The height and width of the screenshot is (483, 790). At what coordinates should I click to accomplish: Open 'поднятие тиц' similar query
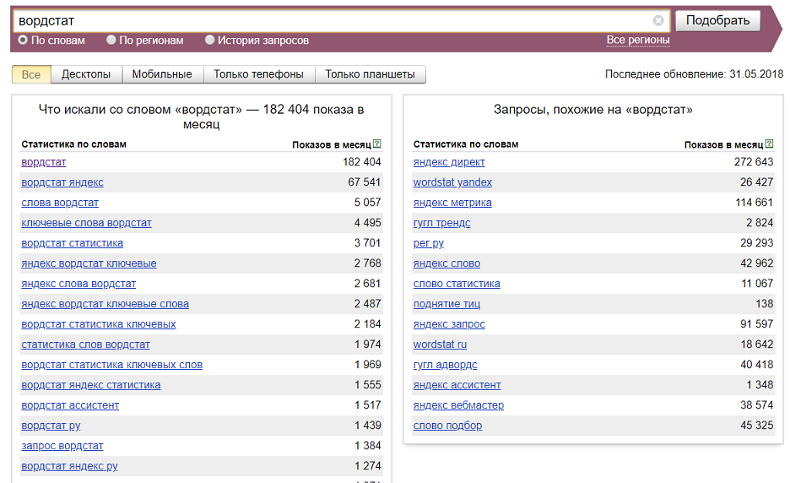pyautogui.click(x=446, y=304)
